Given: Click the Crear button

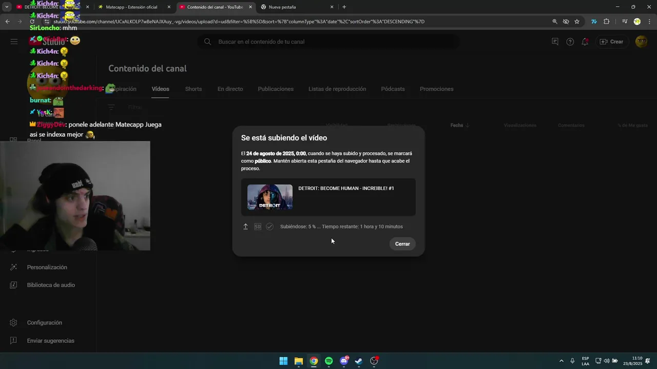Looking at the screenshot, I should point(612,42).
